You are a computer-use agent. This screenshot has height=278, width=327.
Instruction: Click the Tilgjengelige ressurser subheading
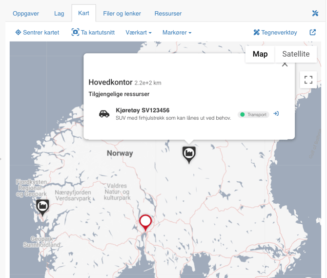click(119, 94)
